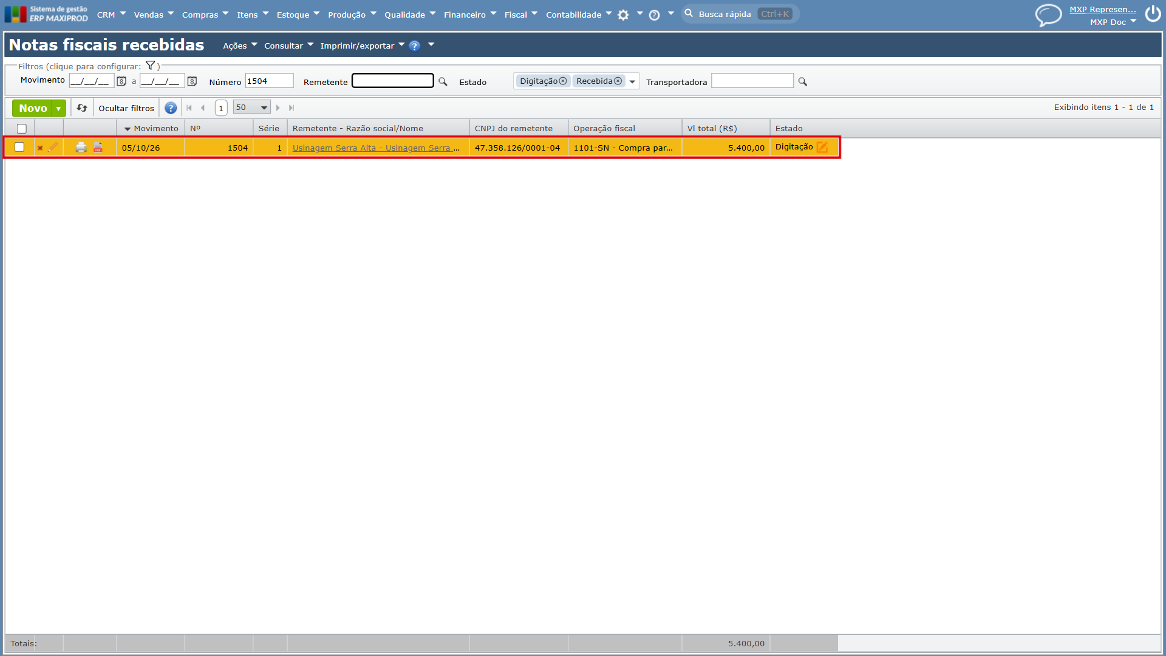Open the chat bubble icon
This screenshot has height=656, width=1166.
(x=1048, y=15)
